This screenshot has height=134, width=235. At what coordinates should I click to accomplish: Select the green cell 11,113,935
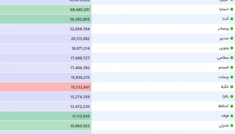(x=46, y=116)
